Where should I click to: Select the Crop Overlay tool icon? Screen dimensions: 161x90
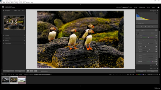pos(142,26)
